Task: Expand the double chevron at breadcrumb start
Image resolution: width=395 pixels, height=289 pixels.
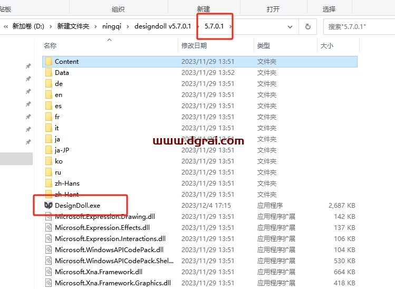Action: [6, 26]
